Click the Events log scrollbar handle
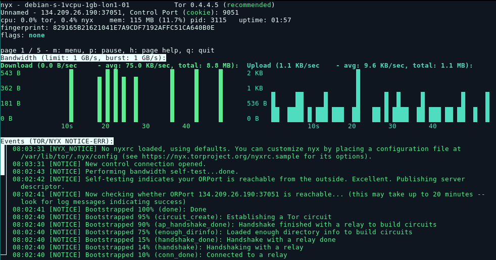Image resolution: width=496 pixels, height=260 pixels. coord(3,160)
